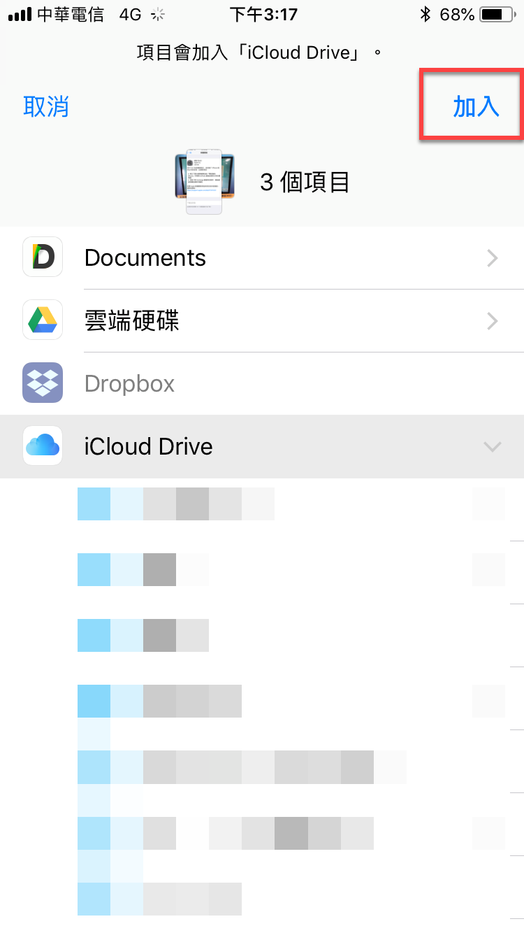The image size is (524, 933).
Task: Collapse the iCloud Drive chevron
Action: click(x=493, y=447)
